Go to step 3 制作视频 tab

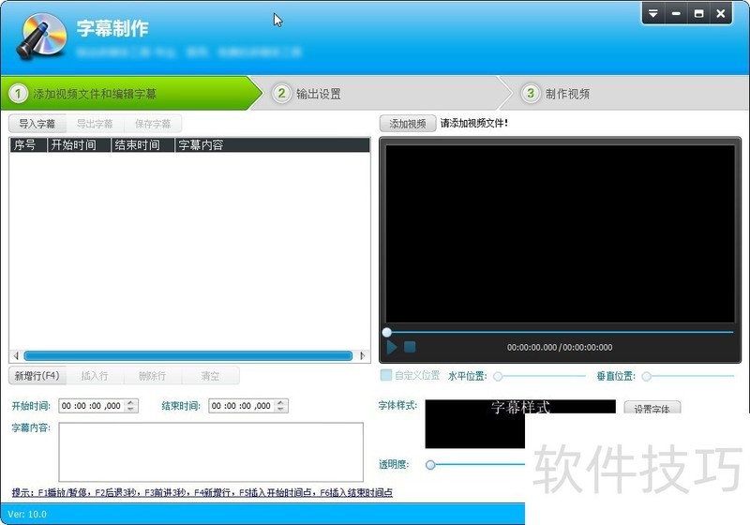click(626, 93)
